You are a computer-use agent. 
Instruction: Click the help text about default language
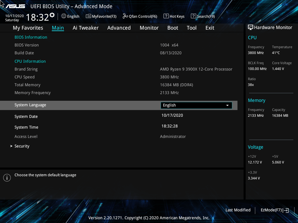tap(45, 175)
